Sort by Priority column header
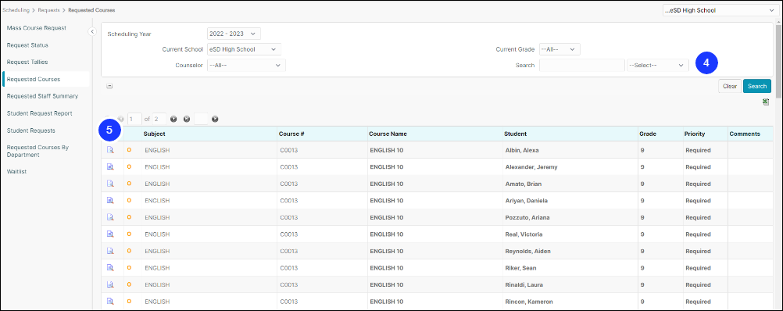Viewport: 783px width, 311px height. 695,134
